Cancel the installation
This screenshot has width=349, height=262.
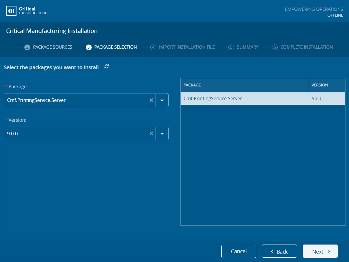239,251
